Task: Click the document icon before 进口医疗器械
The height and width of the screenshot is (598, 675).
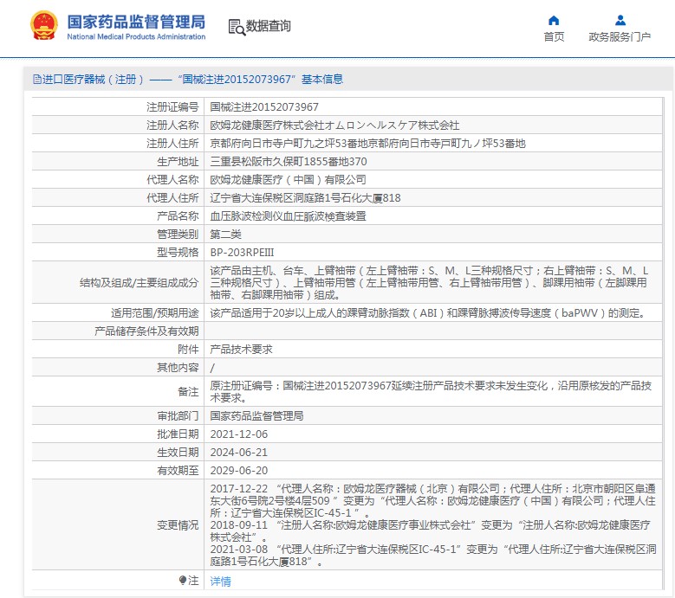Action: (x=36, y=79)
